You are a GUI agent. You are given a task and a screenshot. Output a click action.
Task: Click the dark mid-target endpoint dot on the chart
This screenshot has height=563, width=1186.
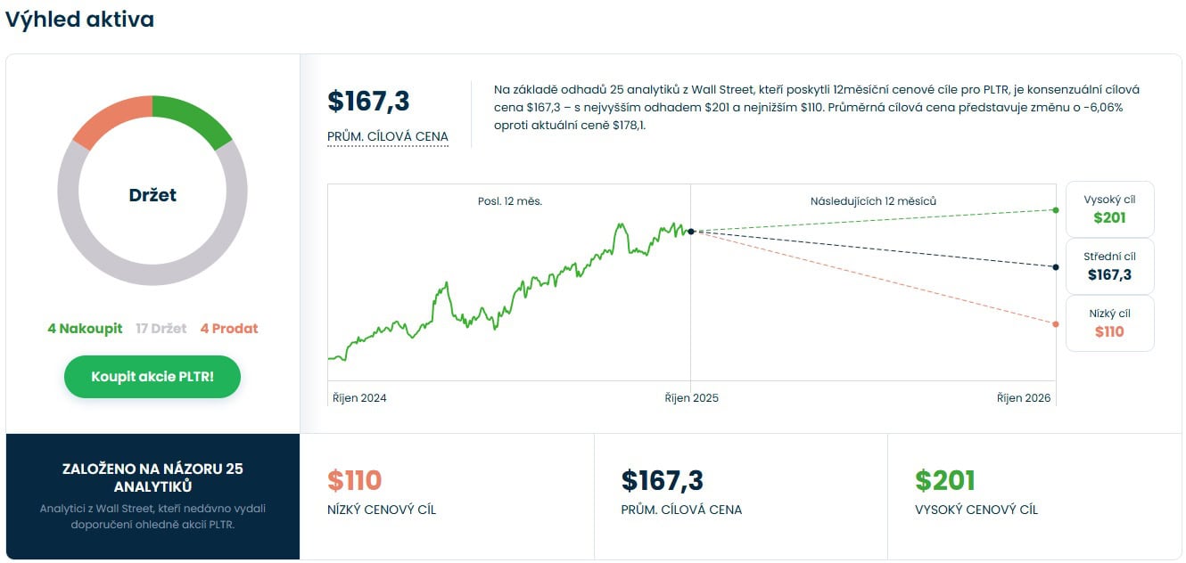[x=1056, y=267]
